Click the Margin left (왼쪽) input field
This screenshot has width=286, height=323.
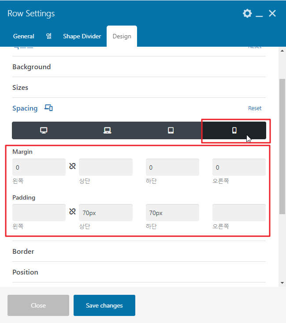[x=39, y=167]
